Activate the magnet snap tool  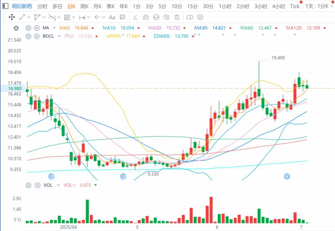click(x=146, y=17)
